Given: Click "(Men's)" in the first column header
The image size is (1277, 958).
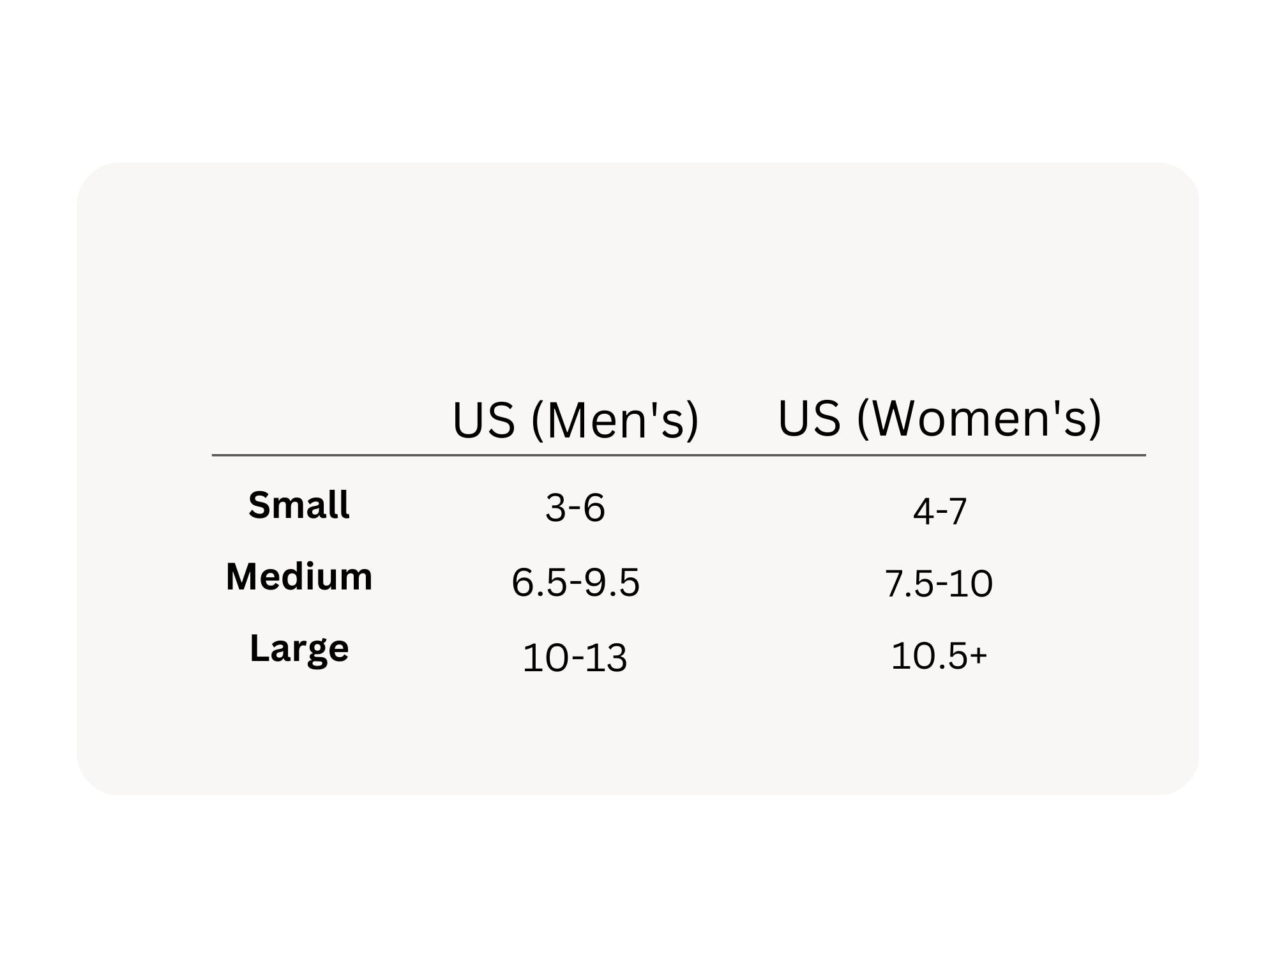Looking at the screenshot, I should tap(615, 420).
